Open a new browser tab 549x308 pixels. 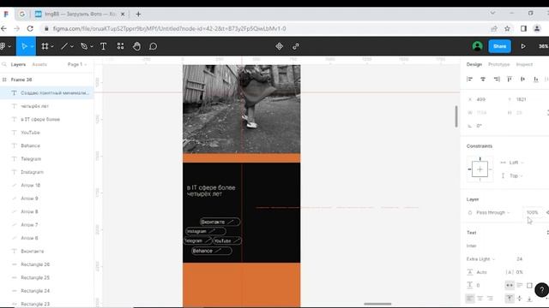click(x=138, y=14)
